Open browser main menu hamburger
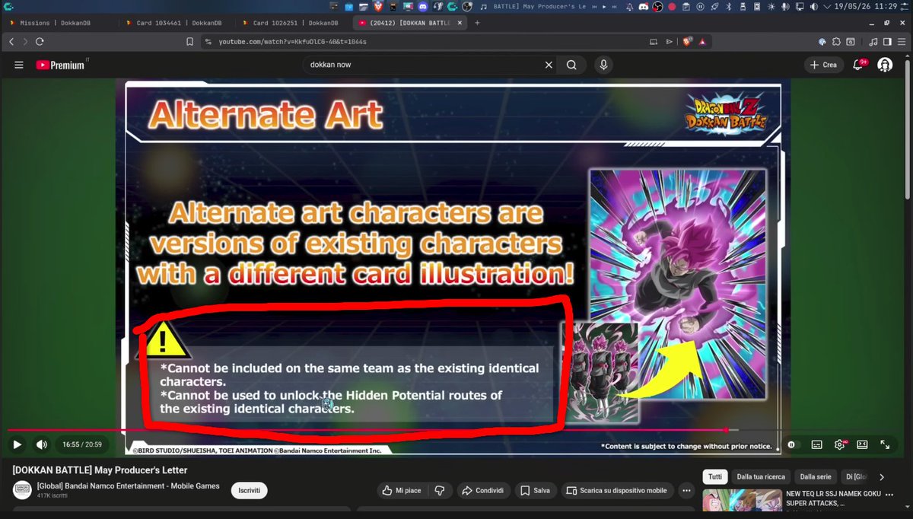Image resolution: width=913 pixels, height=519 pixels. pyautogui.click(x=902, y=41)
